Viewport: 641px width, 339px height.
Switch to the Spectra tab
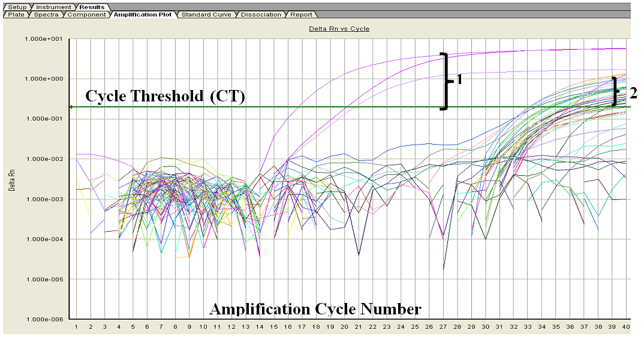(46, 14)
